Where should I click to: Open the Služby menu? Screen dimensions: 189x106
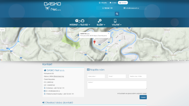click(101, 25)
